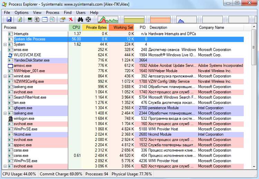Sort by the Process column header

[35, 27]
